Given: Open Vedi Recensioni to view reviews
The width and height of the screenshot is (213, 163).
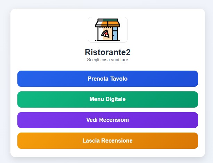Looking at the screenshot, I should point(107,120).
